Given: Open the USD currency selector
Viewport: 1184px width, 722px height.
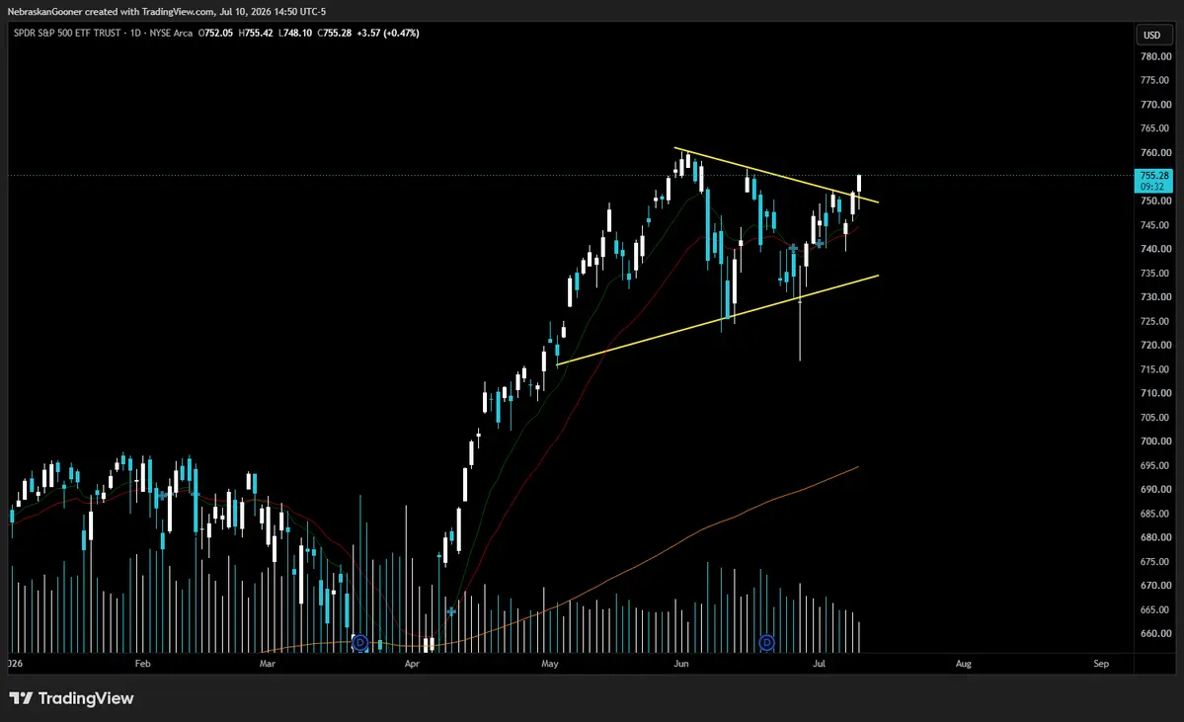Looking at the screenshot, I should 1151,35.
